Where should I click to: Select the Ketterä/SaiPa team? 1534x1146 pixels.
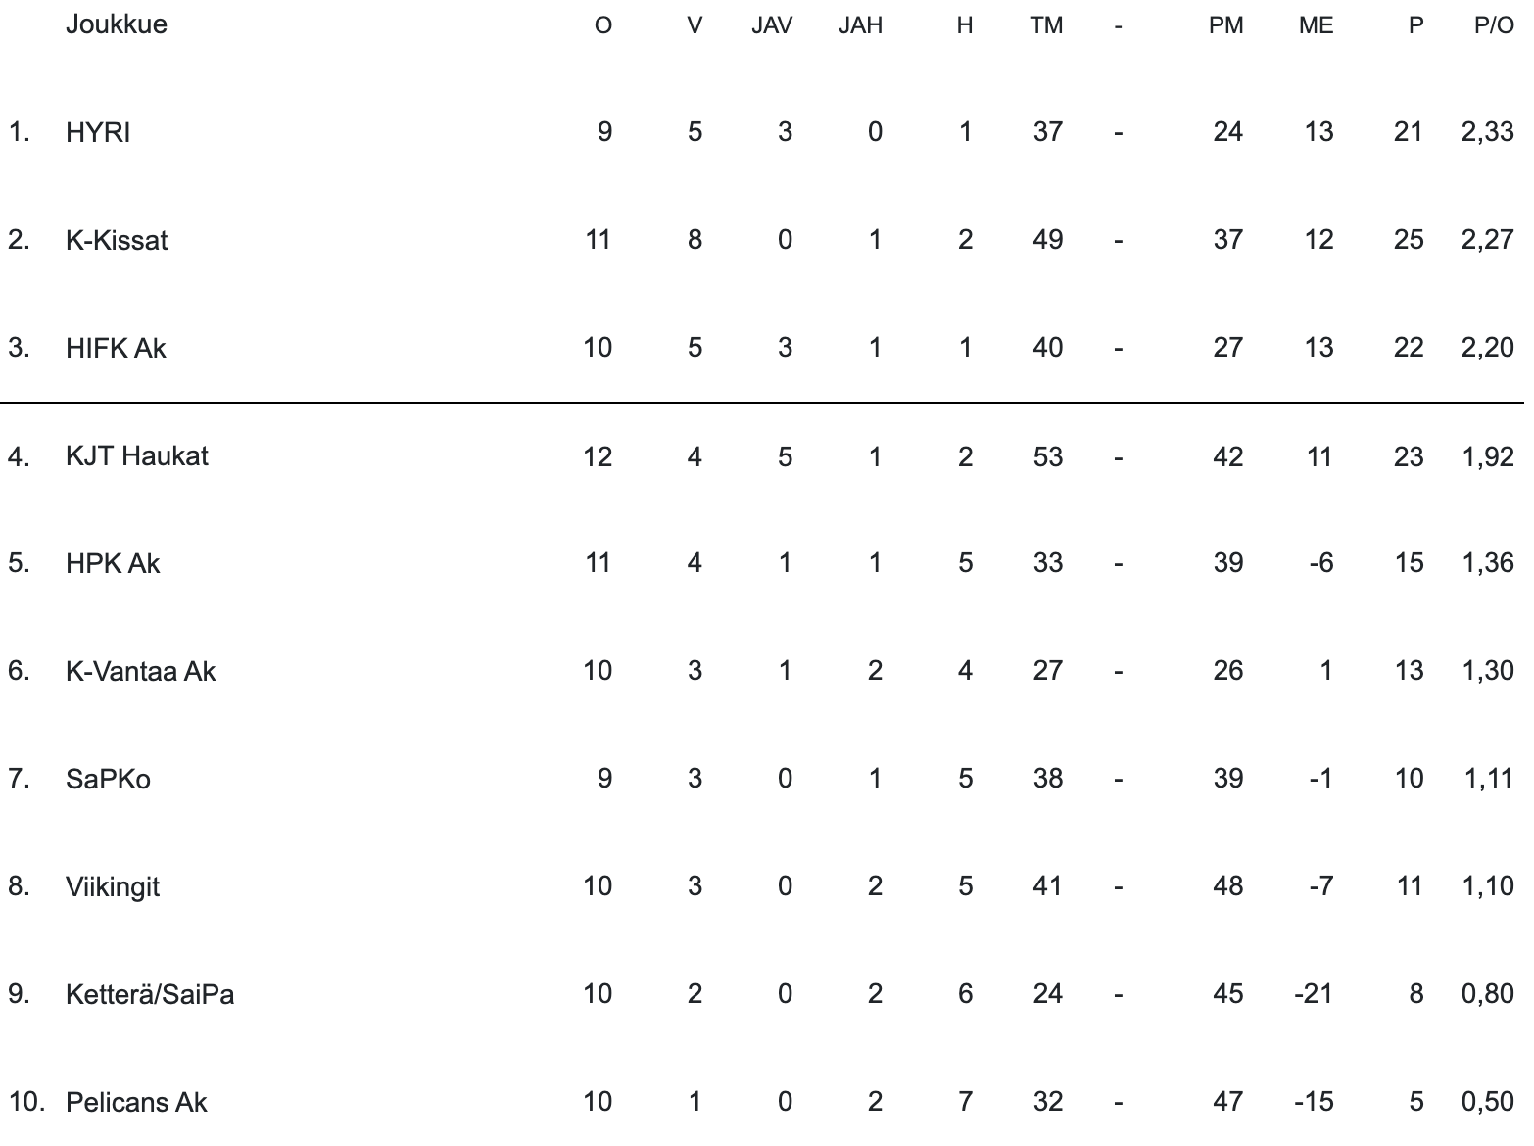tap(150, 994)
